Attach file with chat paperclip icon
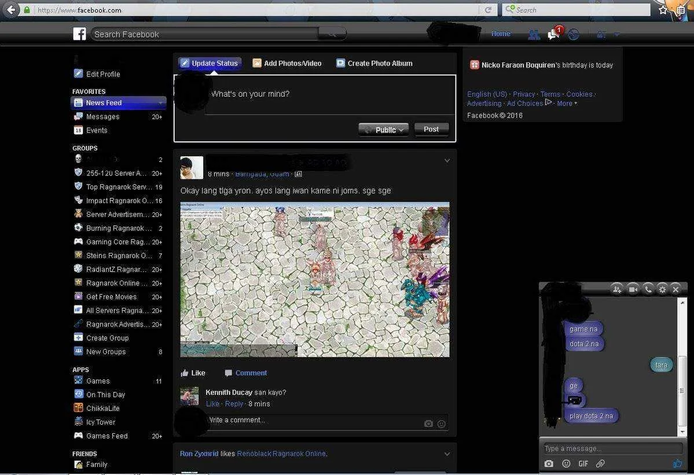Screen dimensions: 694x475 tap(600, 463)
